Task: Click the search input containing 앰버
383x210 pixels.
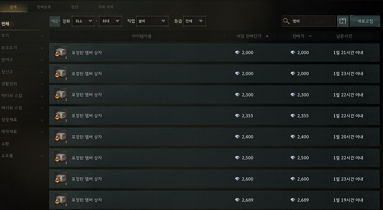Action: (309, 21)
